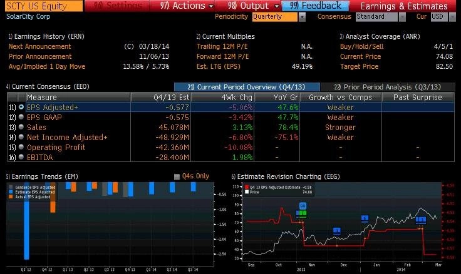This screenshot has height=274, width=461.
Task: Click the red Q4 13 EPS Estimate legend swatch
Action: click(x=247, y=187)
